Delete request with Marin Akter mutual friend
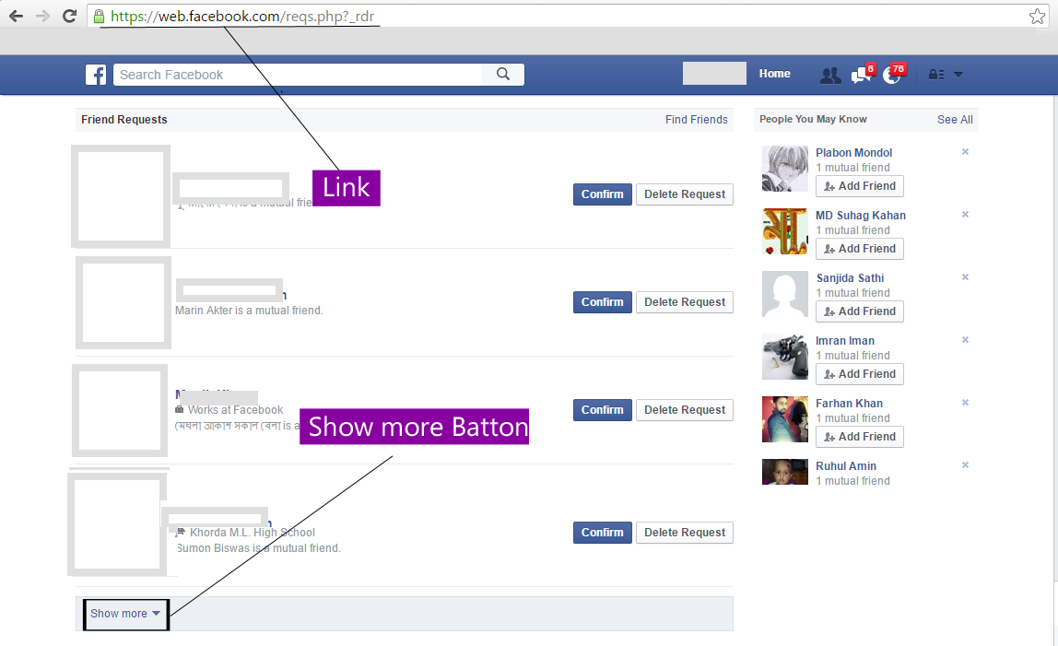The height and width of the screenshot is (646, 1058). click(684, 302)
